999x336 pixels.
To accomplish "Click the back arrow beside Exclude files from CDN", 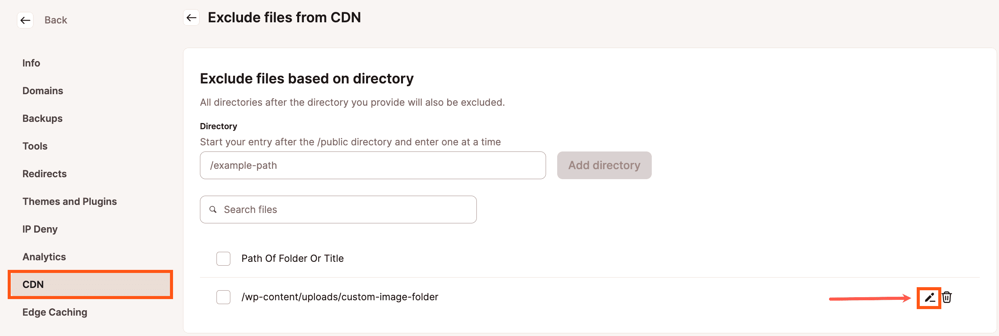I will (x=190, y=17).
